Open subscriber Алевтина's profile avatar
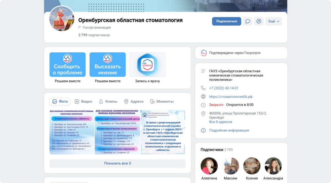The image size is (331, 183). [x=209, y=166]
